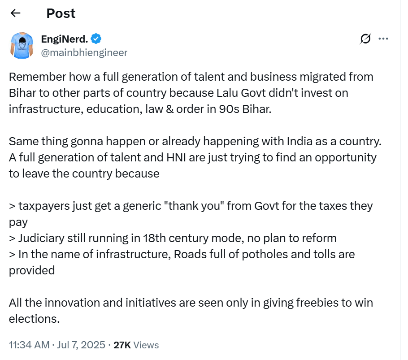Click the EngiNerd. display name
The height and width of the screenshot is (360, 408).
65,39
